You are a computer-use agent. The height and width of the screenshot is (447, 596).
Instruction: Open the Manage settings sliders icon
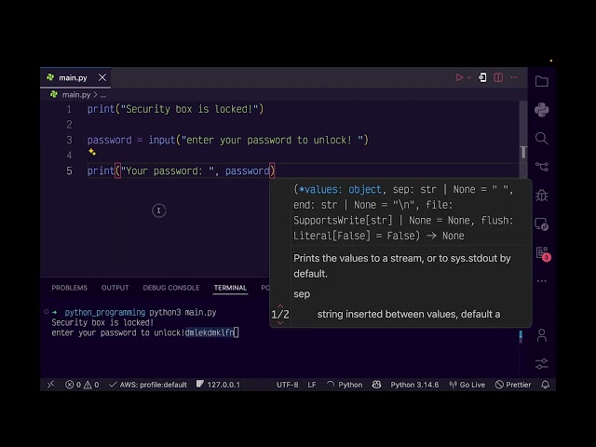(x=542, y=364)
